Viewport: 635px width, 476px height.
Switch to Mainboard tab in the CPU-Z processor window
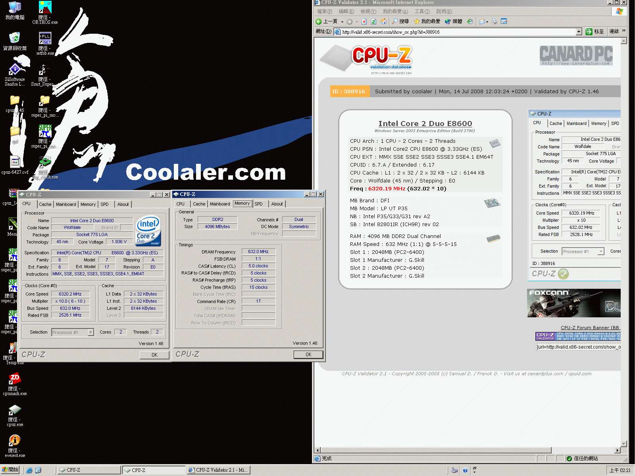66,204
